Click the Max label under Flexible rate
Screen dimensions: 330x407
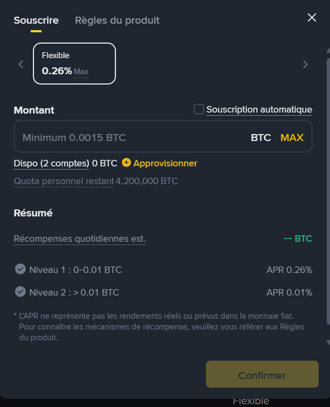pyautogui.click(x=81, y=72)
